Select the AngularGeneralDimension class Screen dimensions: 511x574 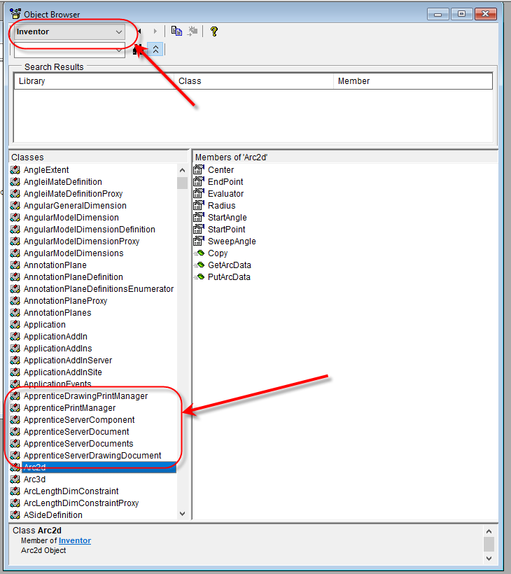tap(75, 206)
